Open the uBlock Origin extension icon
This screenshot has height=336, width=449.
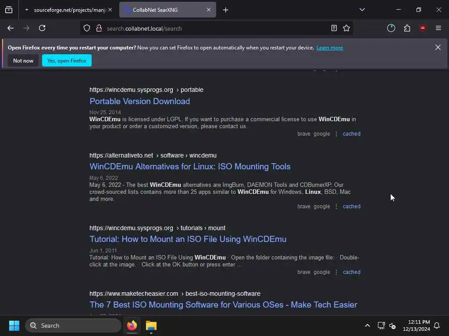(423, 28)
